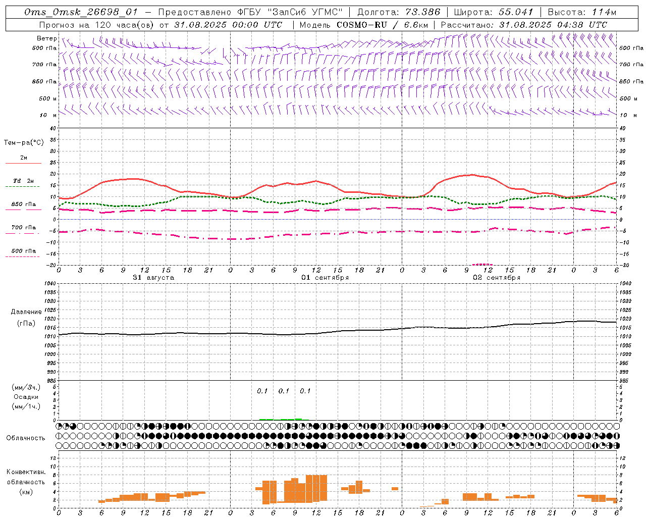Image resolution: width=646 pixels, height=517 pixels.
Task: Click the (гПа) unit under Давление
Action: point(26,324)
